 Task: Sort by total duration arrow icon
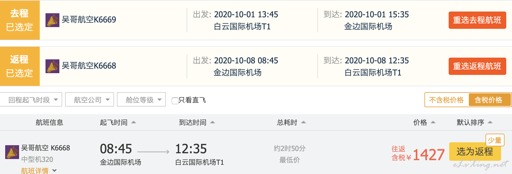[x=303, y=122]
